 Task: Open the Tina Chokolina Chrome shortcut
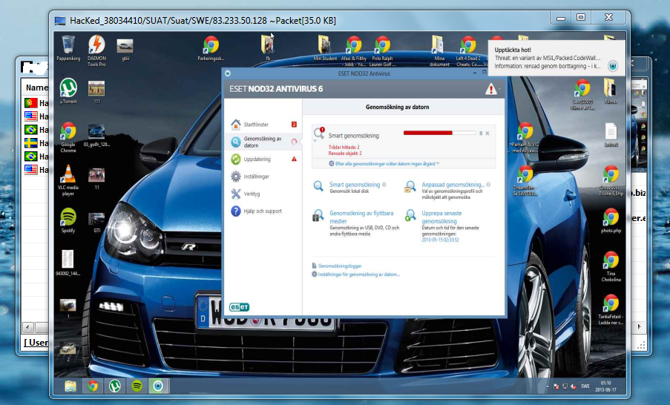pyautogui.click(x=611, y=266)
